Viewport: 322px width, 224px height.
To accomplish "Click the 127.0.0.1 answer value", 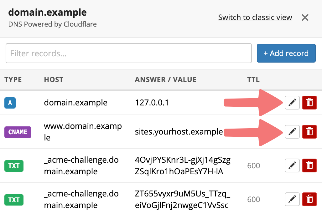I will coord(152,103).
